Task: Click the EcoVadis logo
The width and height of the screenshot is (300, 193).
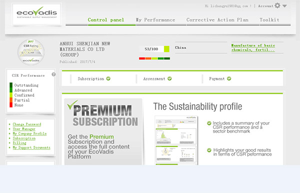Action: (36, 14)
